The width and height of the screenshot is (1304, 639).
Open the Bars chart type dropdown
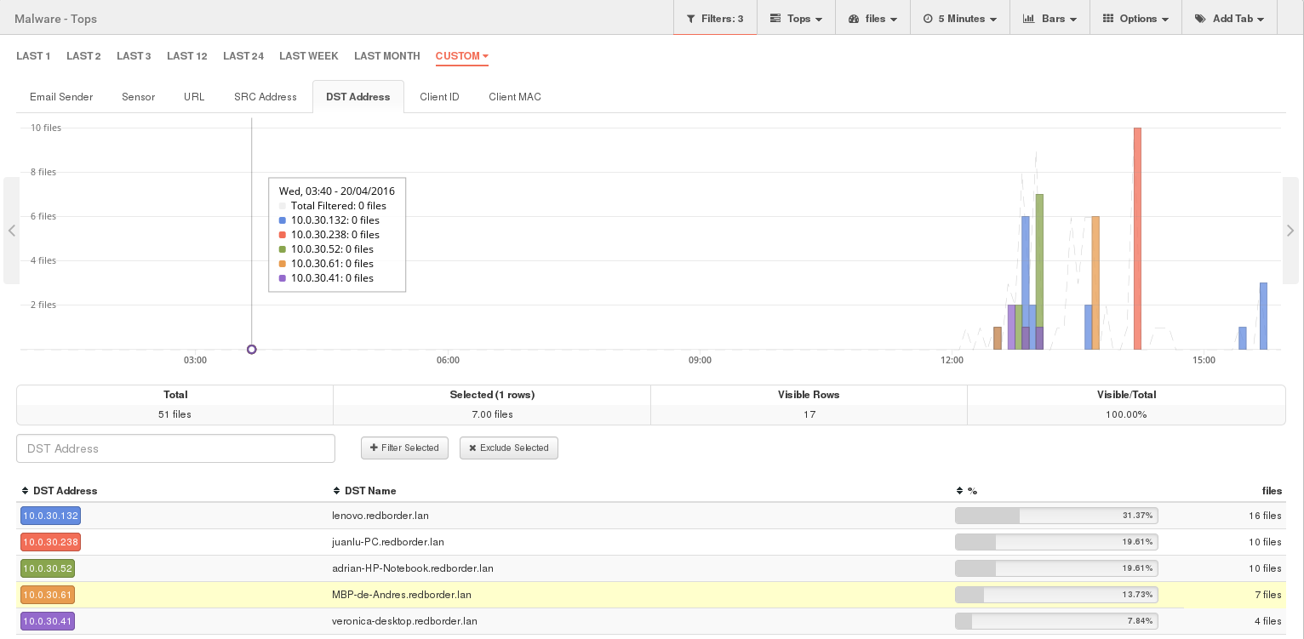[x=1050, y=18]
